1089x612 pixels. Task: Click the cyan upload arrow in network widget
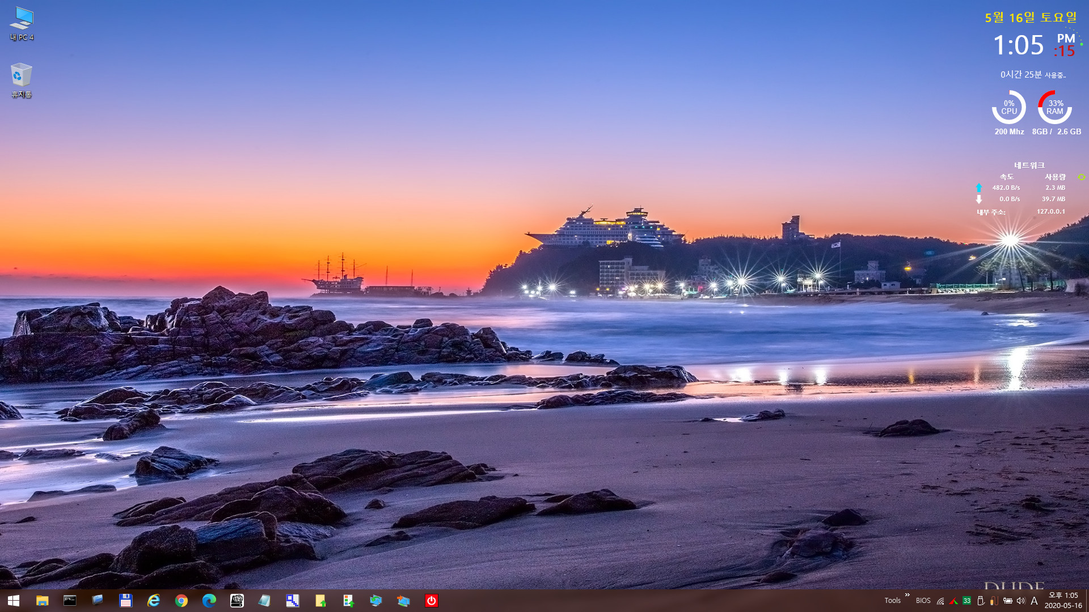(978, 188)
